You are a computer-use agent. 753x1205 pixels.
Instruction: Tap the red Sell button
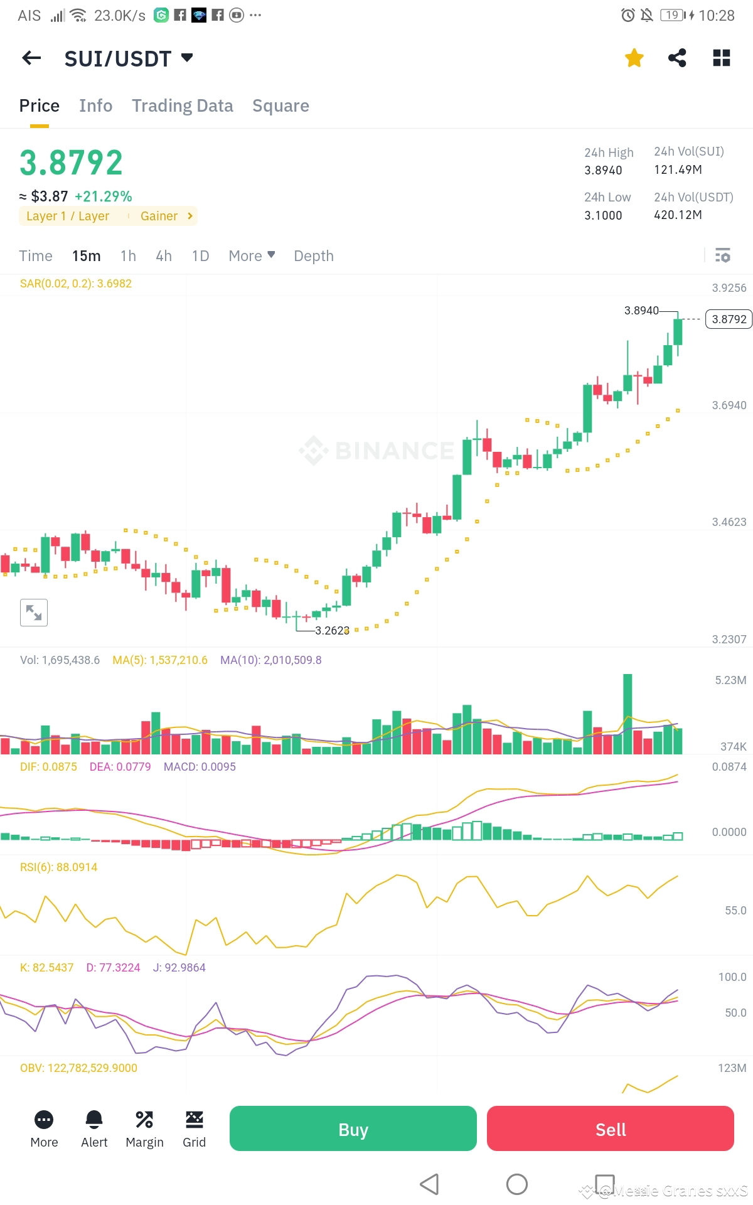point(611,1128)
